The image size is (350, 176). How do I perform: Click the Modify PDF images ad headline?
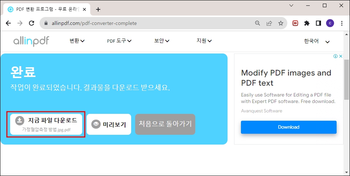pyautogui.click(x=286, y=78)
